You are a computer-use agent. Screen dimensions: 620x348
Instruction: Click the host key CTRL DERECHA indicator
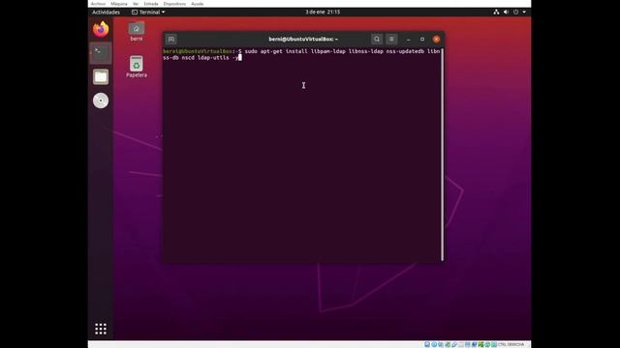(x=511, y=344)
